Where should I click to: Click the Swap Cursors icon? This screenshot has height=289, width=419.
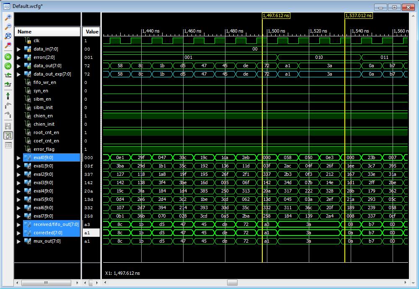(8, 126)
